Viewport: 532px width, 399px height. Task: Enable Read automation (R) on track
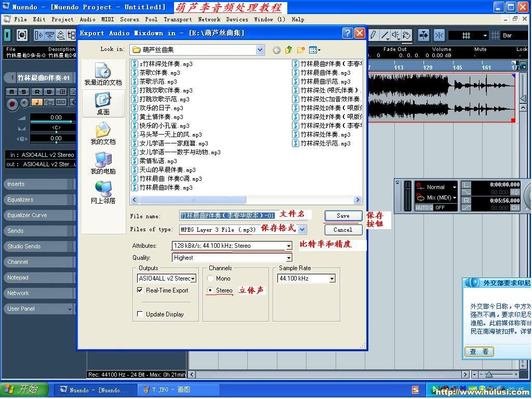tap(37, 91)
